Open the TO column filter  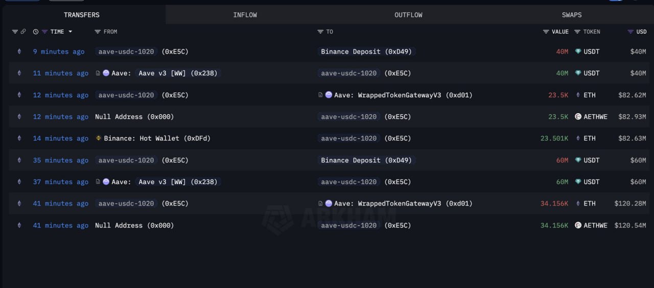[x=320, y=32]
